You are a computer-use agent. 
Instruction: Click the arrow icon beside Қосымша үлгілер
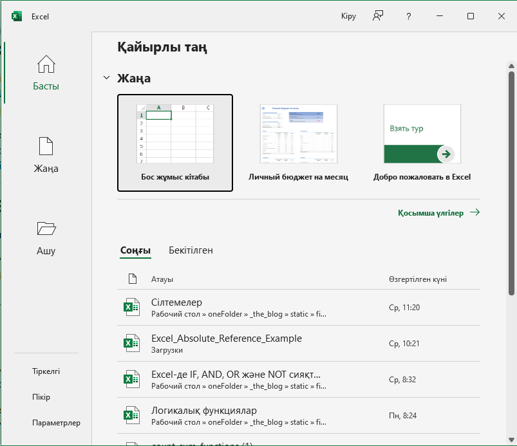[475, 212]
